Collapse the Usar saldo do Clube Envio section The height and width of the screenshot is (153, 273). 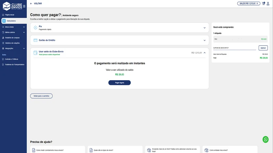204,53
